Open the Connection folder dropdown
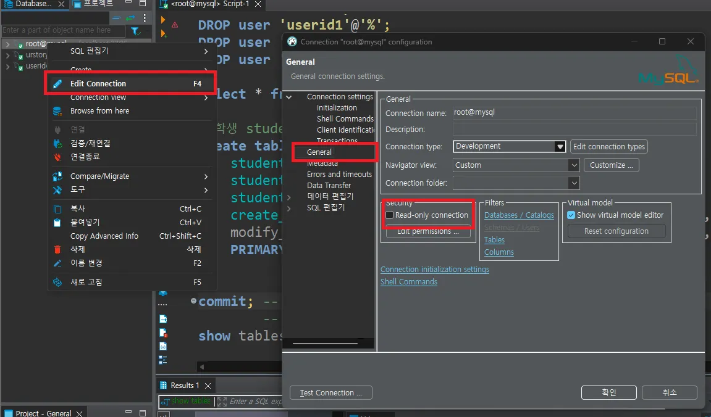 pyautogui.click(x=574, y=183)
